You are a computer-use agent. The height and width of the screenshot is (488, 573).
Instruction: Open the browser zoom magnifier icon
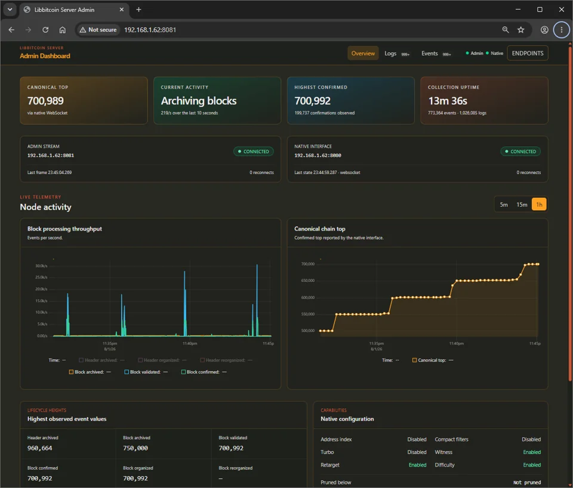[506, 30]
